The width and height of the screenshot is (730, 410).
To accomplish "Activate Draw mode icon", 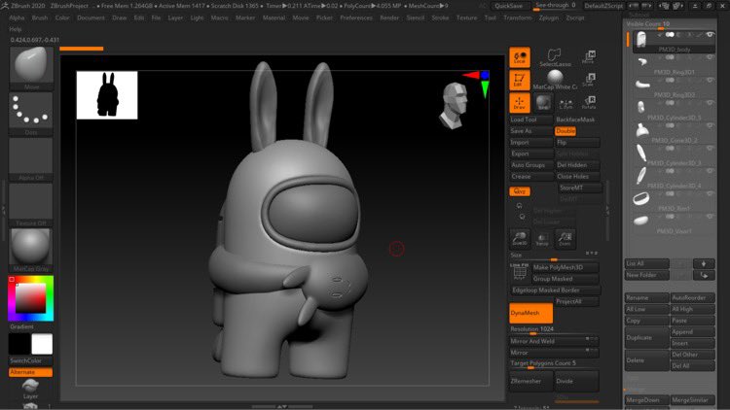I will click(x=520, y=103).
